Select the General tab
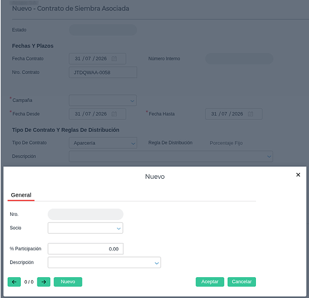 [x=21, y=195]
